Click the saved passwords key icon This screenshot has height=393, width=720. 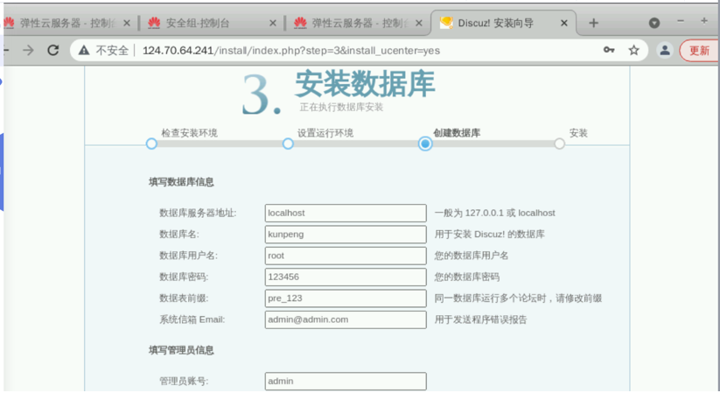609,51
